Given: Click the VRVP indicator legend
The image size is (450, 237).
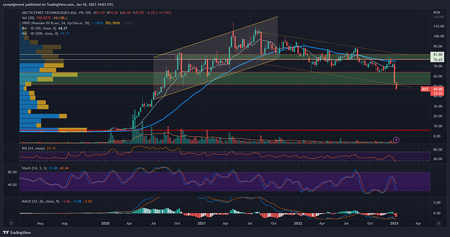Looking at the screenshot, I should tap(56, 23).
